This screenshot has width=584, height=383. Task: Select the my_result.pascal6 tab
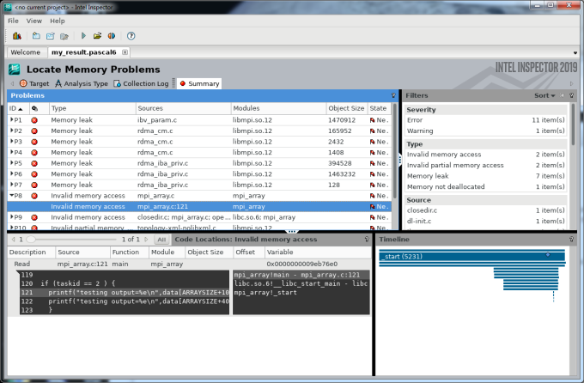(x=84, y=52)
